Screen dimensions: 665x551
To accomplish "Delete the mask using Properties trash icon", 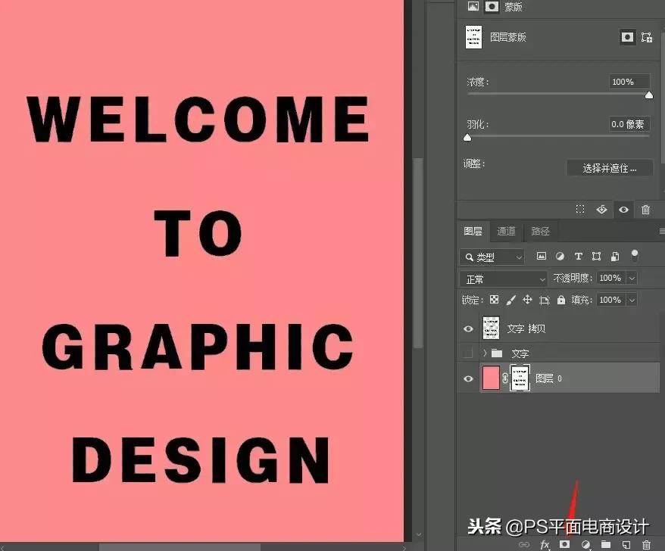I will click(x=645, y=210).
